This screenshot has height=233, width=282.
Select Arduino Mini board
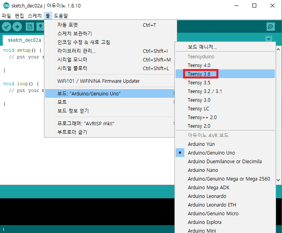(225, 231)
